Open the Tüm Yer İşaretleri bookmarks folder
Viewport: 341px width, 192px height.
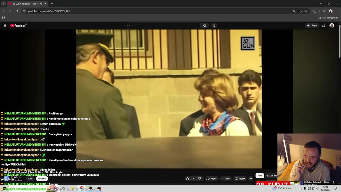point(328,18)
